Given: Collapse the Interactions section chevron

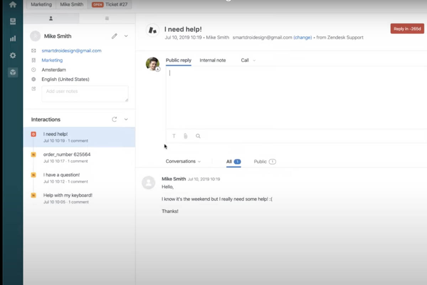Looking at the screenshot, I should (126, 119).
